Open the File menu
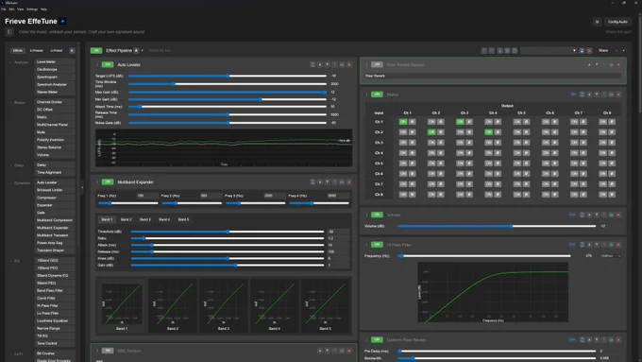This screenshot has height=362, width=642. pos(3,9)
